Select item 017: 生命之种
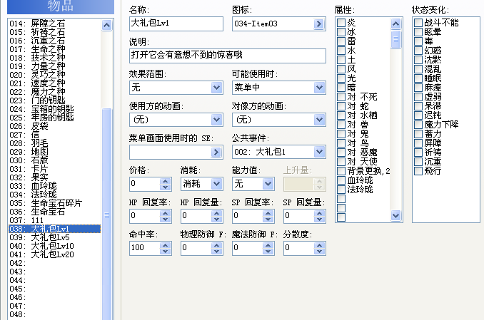Image resolution: width=484 pixels, height=320 pixels. click(x=55, y=49)
